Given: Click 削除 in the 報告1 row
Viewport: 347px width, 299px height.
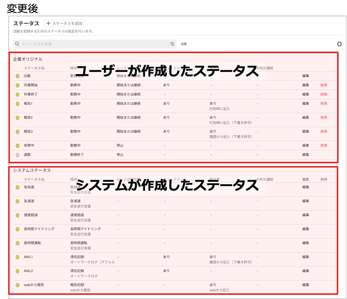Looking at the screenshot, I should click(x=324, y=103).
